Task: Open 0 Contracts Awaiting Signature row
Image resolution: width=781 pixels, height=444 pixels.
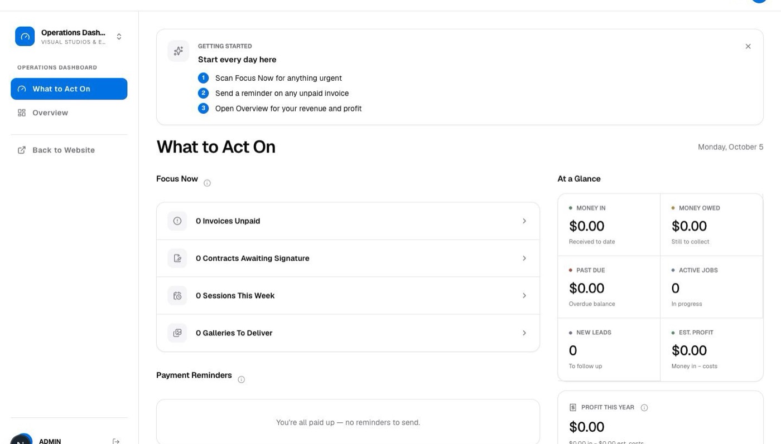Action: click(x=348, y=258)
